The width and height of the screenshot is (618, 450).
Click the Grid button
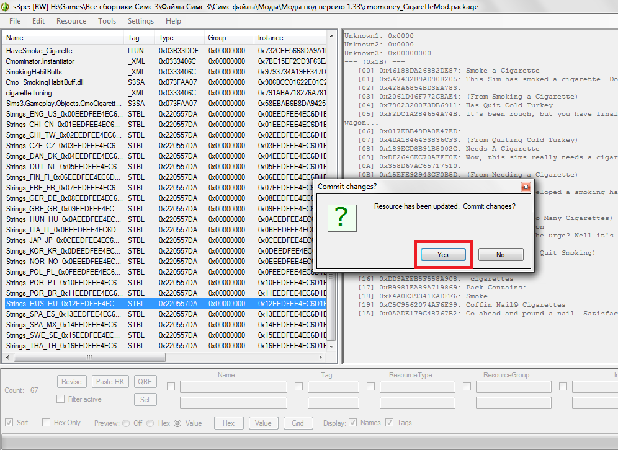pos(298,423)
